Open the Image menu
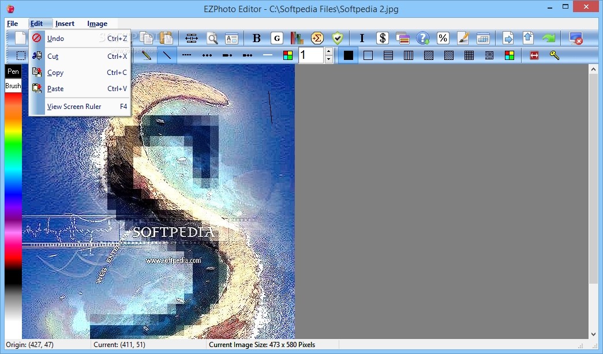 coord(98,24)
